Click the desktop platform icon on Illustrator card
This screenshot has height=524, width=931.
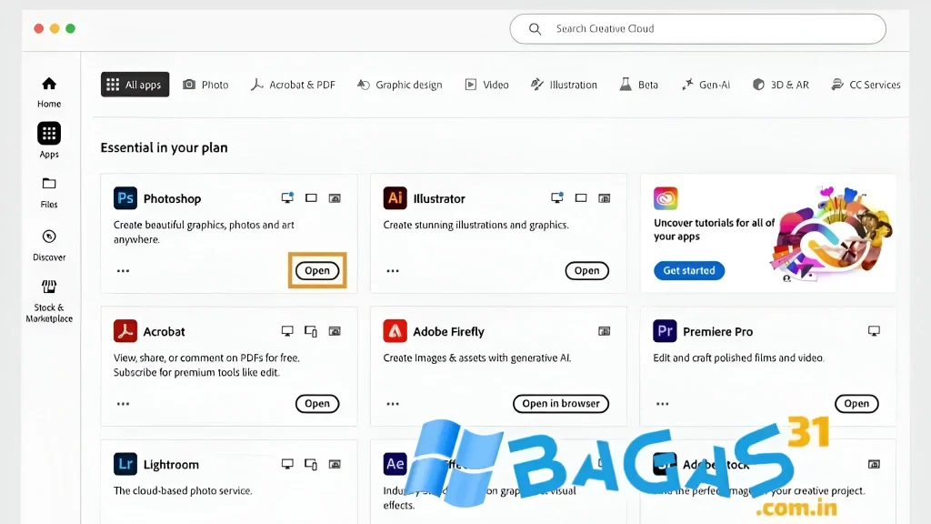click(x=557, y=197)
